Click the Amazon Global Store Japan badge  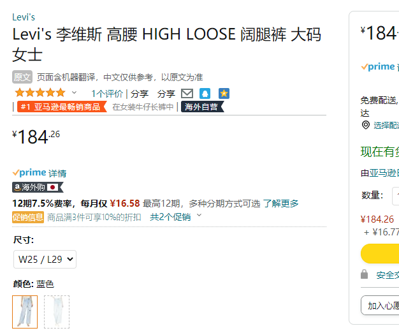click(38, 188)
